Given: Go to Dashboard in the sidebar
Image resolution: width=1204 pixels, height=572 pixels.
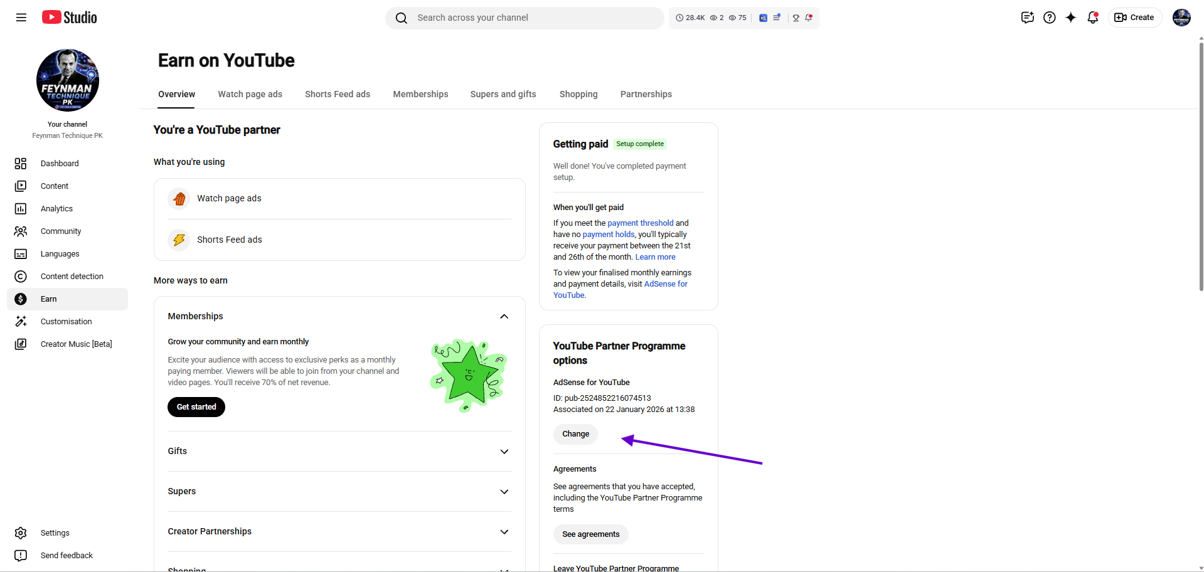Looking at the screenshot, I should 67,164.
